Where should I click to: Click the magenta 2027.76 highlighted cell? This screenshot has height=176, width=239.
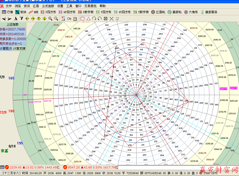point(224,89)
